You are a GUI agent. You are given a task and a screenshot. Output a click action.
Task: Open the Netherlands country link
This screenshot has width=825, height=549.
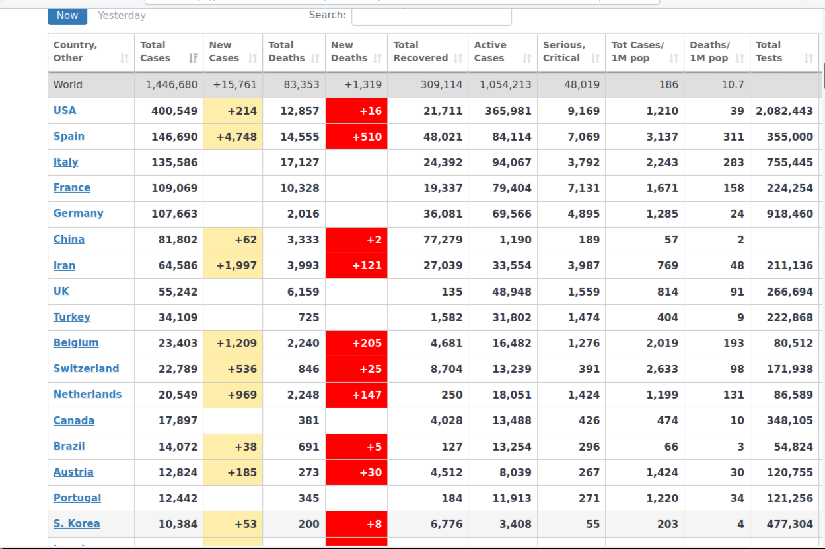click(88, 394)
